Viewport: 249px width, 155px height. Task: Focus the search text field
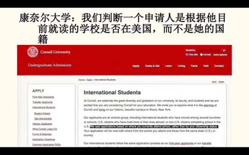pyautogui.click(x=208, y=51)
